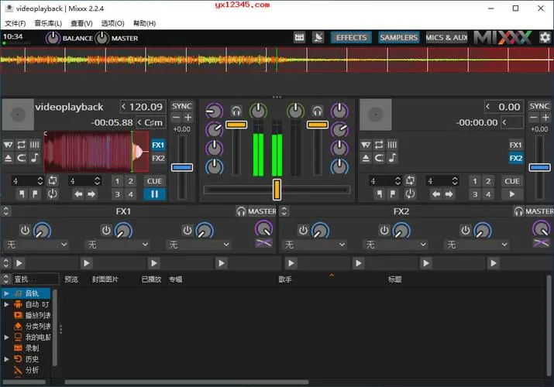554x387 pixels.
Task: Expand the 我的电脑 (Computer) tree node
Action: [6, 337]
